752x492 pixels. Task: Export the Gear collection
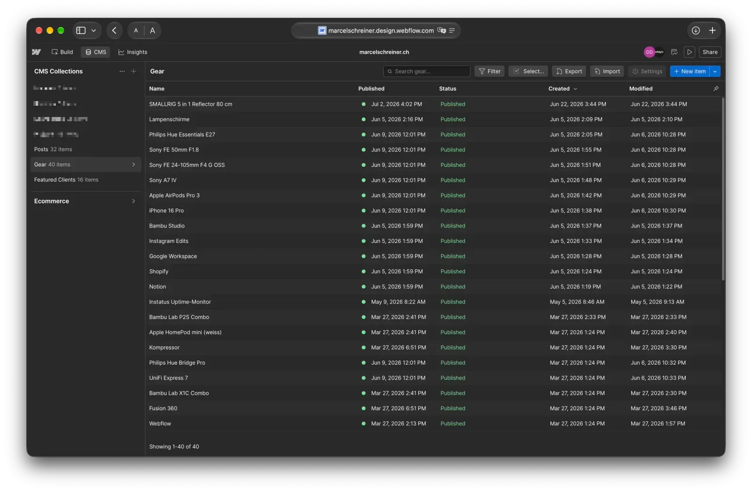(x=569, y=71)
